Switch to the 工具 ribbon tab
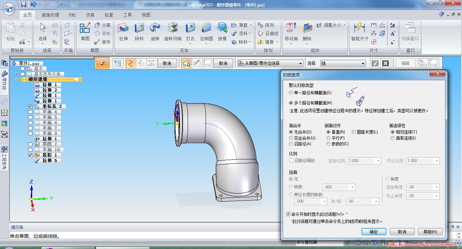This screenshot has width=462, height=249. point(128,15)
